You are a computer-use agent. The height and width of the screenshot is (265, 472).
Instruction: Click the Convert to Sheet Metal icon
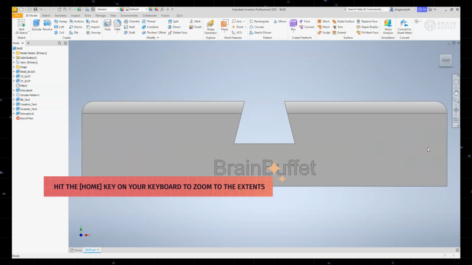point(404,25)
